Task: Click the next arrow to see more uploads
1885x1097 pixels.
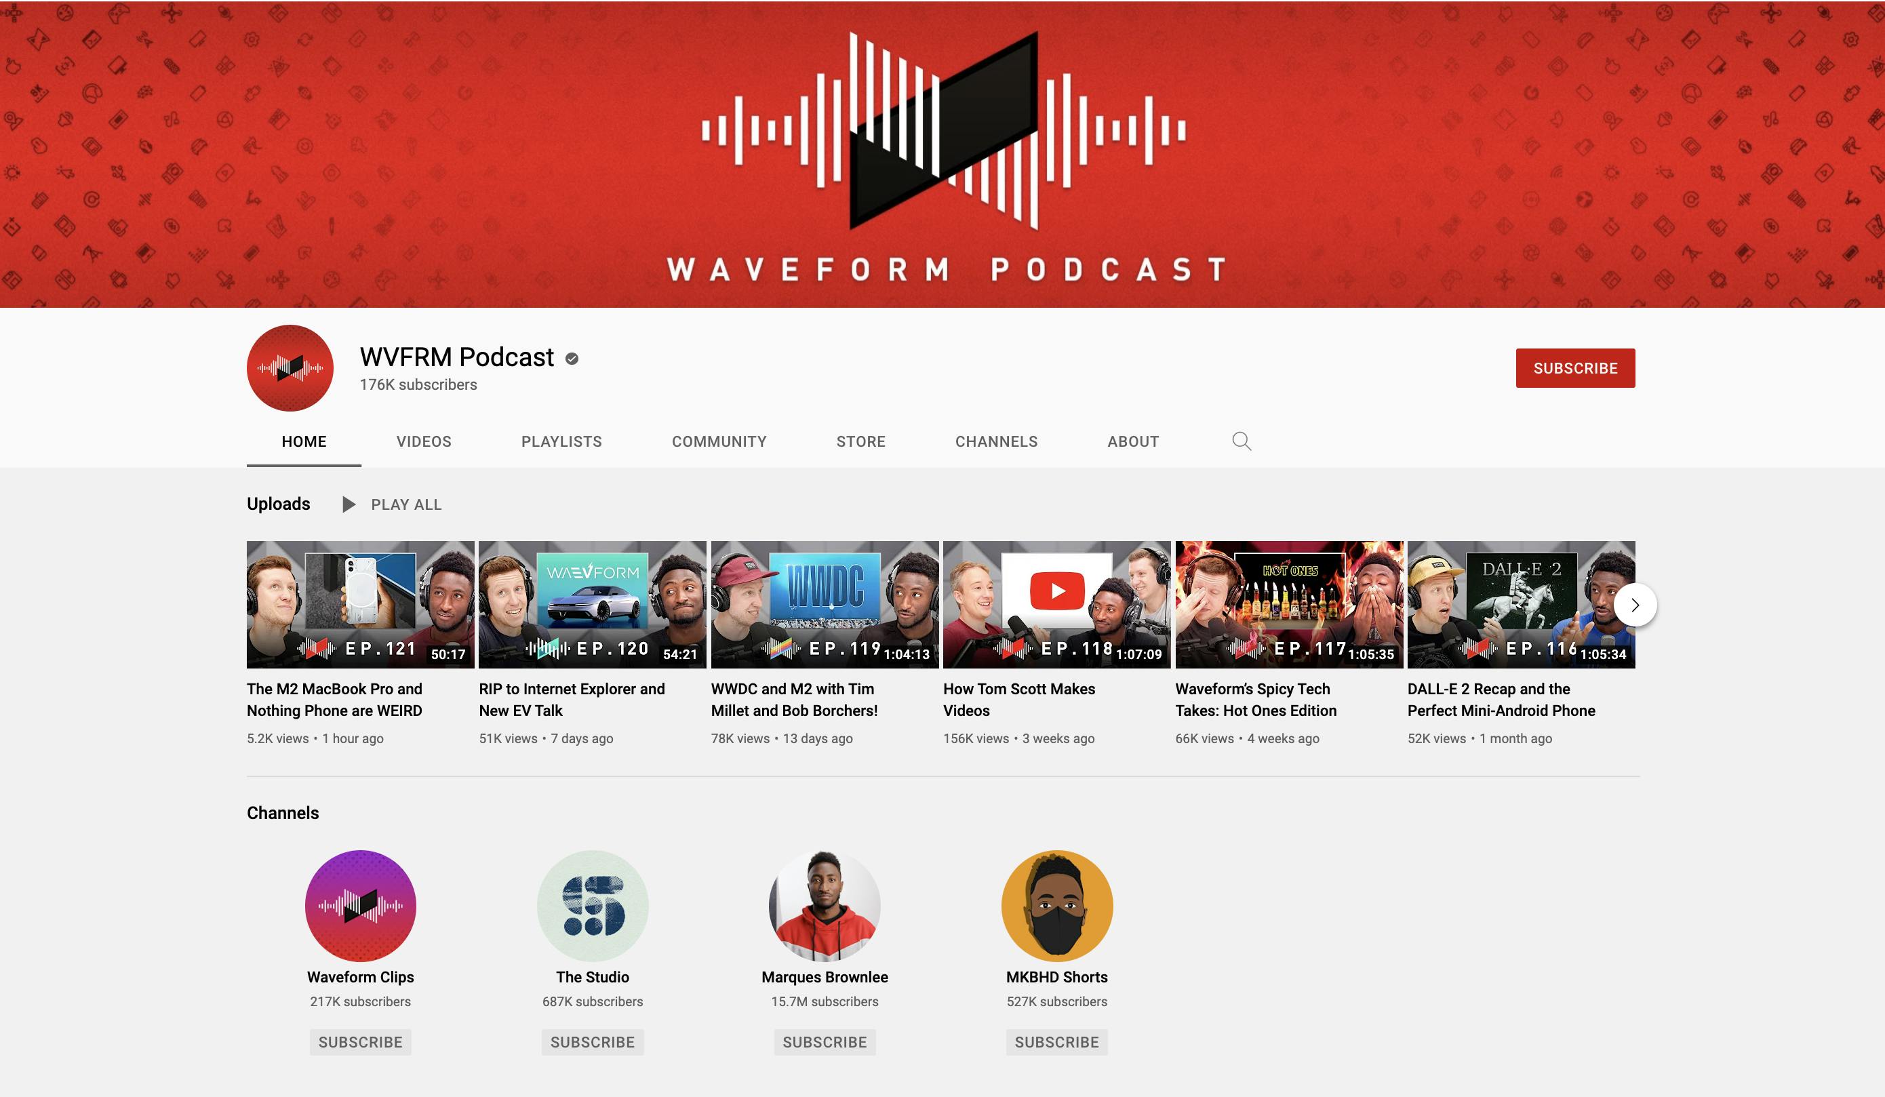Action: pos(1634,605)
